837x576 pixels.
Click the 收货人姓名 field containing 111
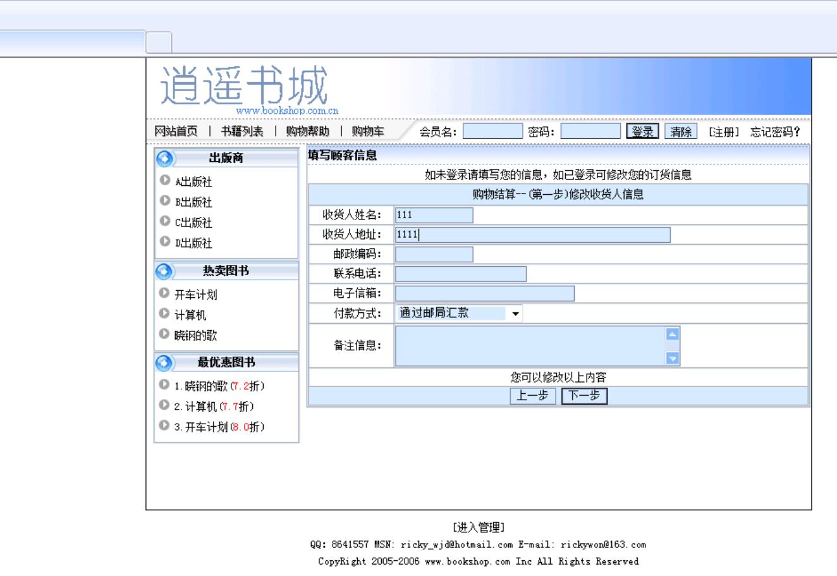[x=434, y=215]
